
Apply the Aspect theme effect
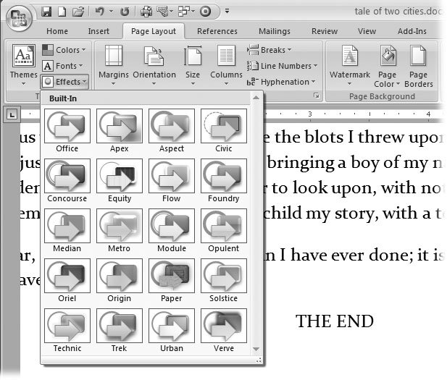(172, 130)
